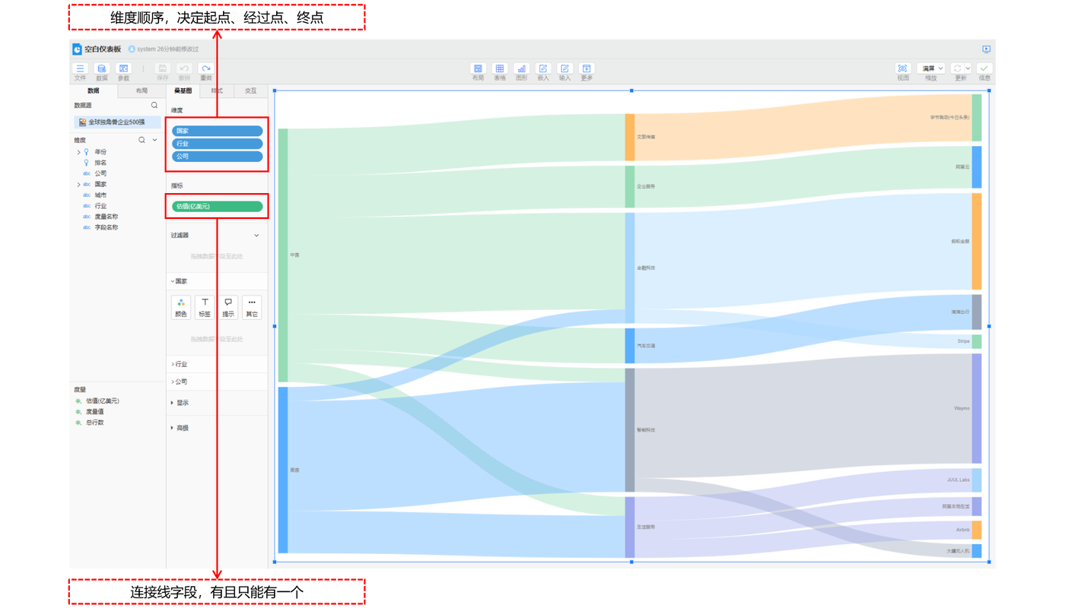Viewport: 1065px width, 608px height.
Task: Search data sources with magnifier icon
Action: click(x=154, y=106)
